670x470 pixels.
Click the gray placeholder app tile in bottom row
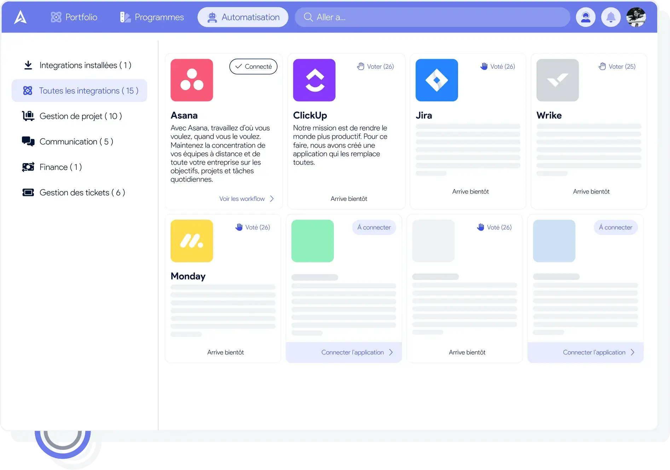point(433,241)
